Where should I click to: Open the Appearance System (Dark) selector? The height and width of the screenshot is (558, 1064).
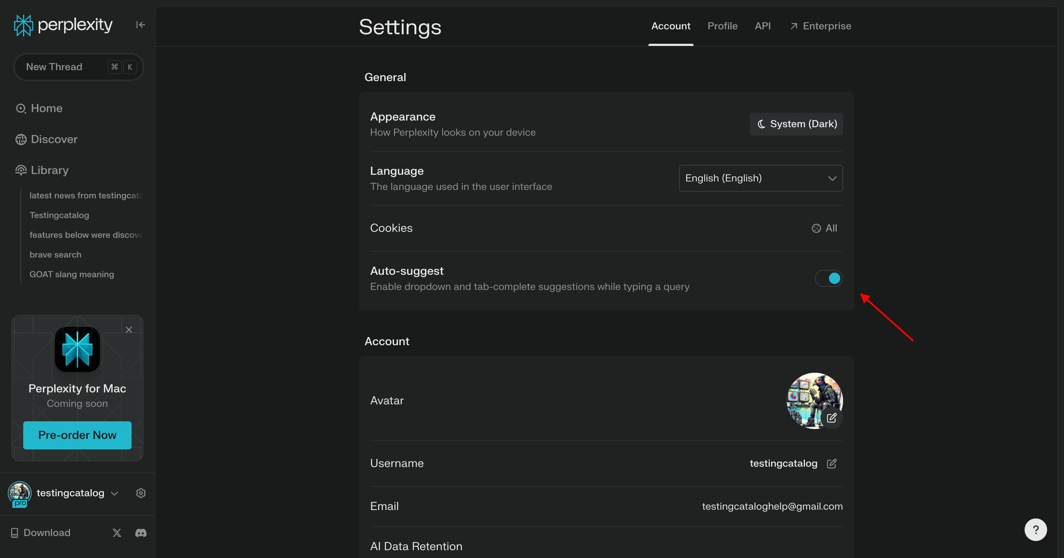pos(796,124)
